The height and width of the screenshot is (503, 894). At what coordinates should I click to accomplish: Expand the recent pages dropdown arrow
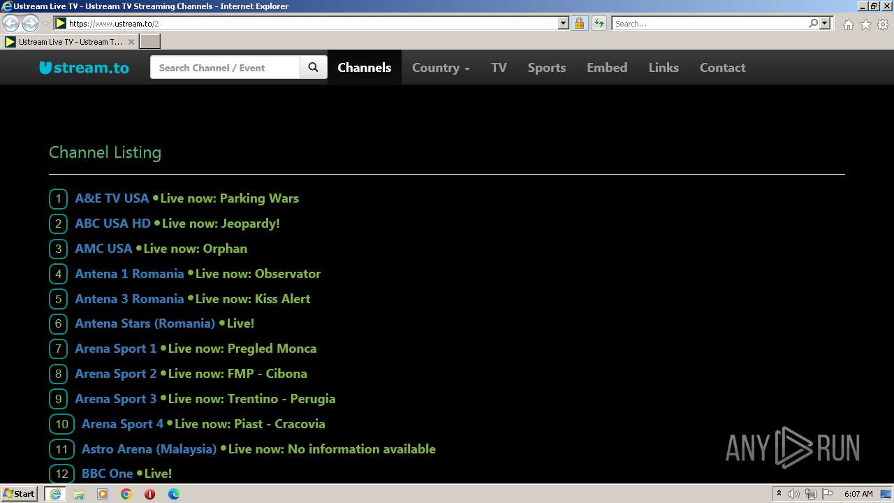pyautogui.click(x=45, y=23)
